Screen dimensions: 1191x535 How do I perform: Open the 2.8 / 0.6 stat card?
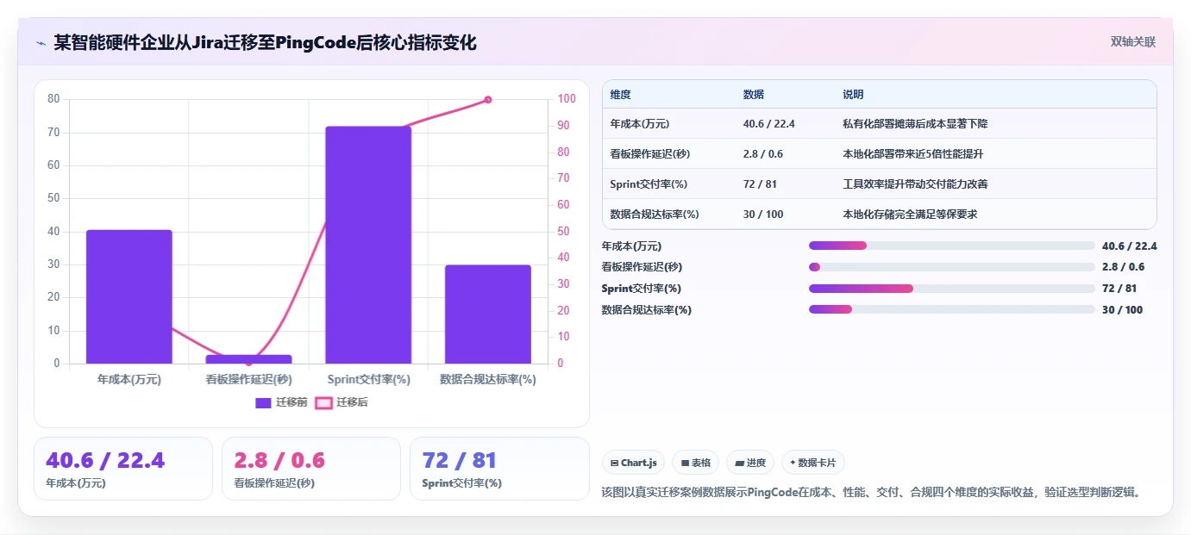[310, 469]
